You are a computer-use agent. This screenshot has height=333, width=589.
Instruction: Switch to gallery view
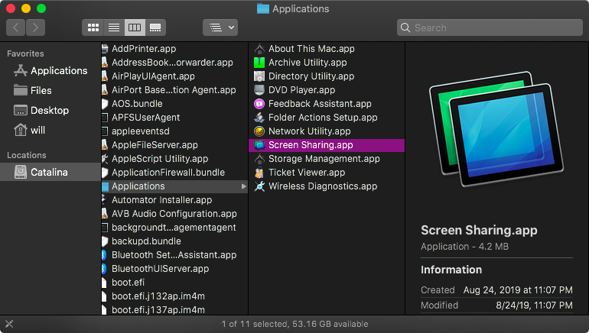point(156,27)
